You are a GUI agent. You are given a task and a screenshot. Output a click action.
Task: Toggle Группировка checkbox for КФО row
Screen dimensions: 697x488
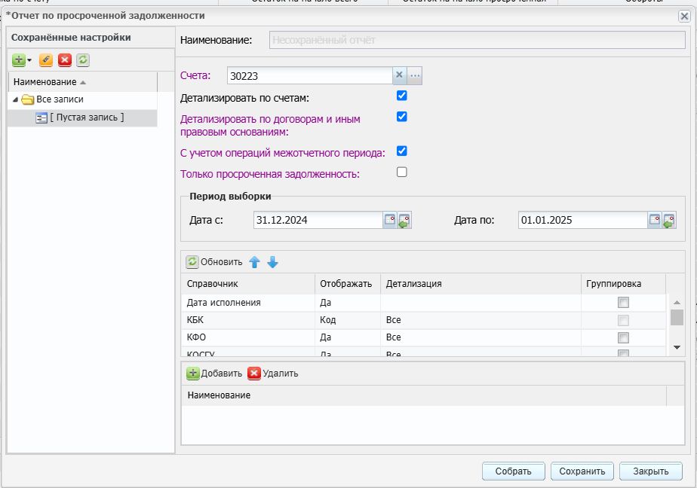[x=623, y=337]
